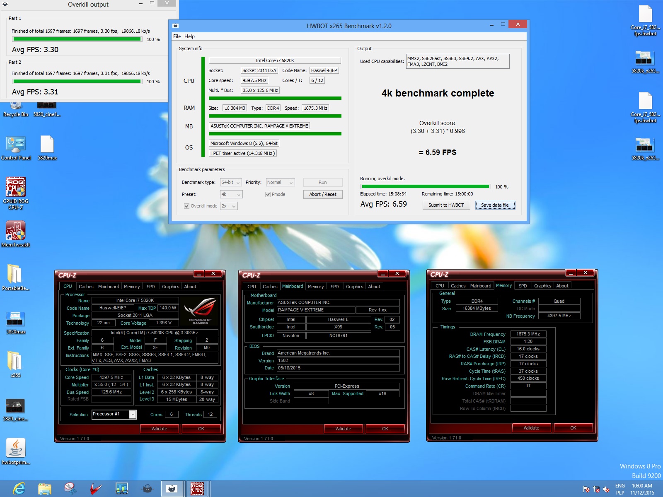Click the HPET timer active field in HWBOT
This screenshot has height=497, width=663.
click(242, 153)
